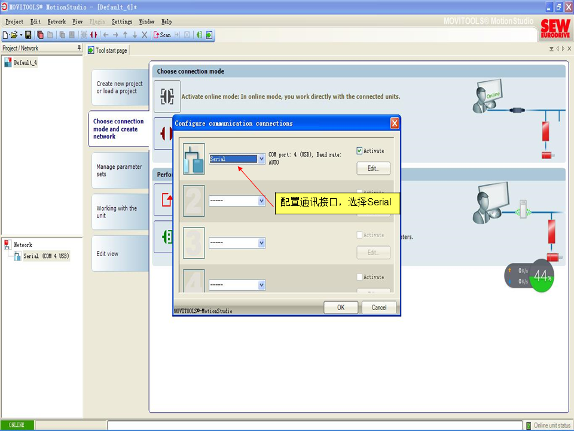Click the red online/offline mode toolbar icon
The height and width of the screenshot is (431, 574).
94,35
